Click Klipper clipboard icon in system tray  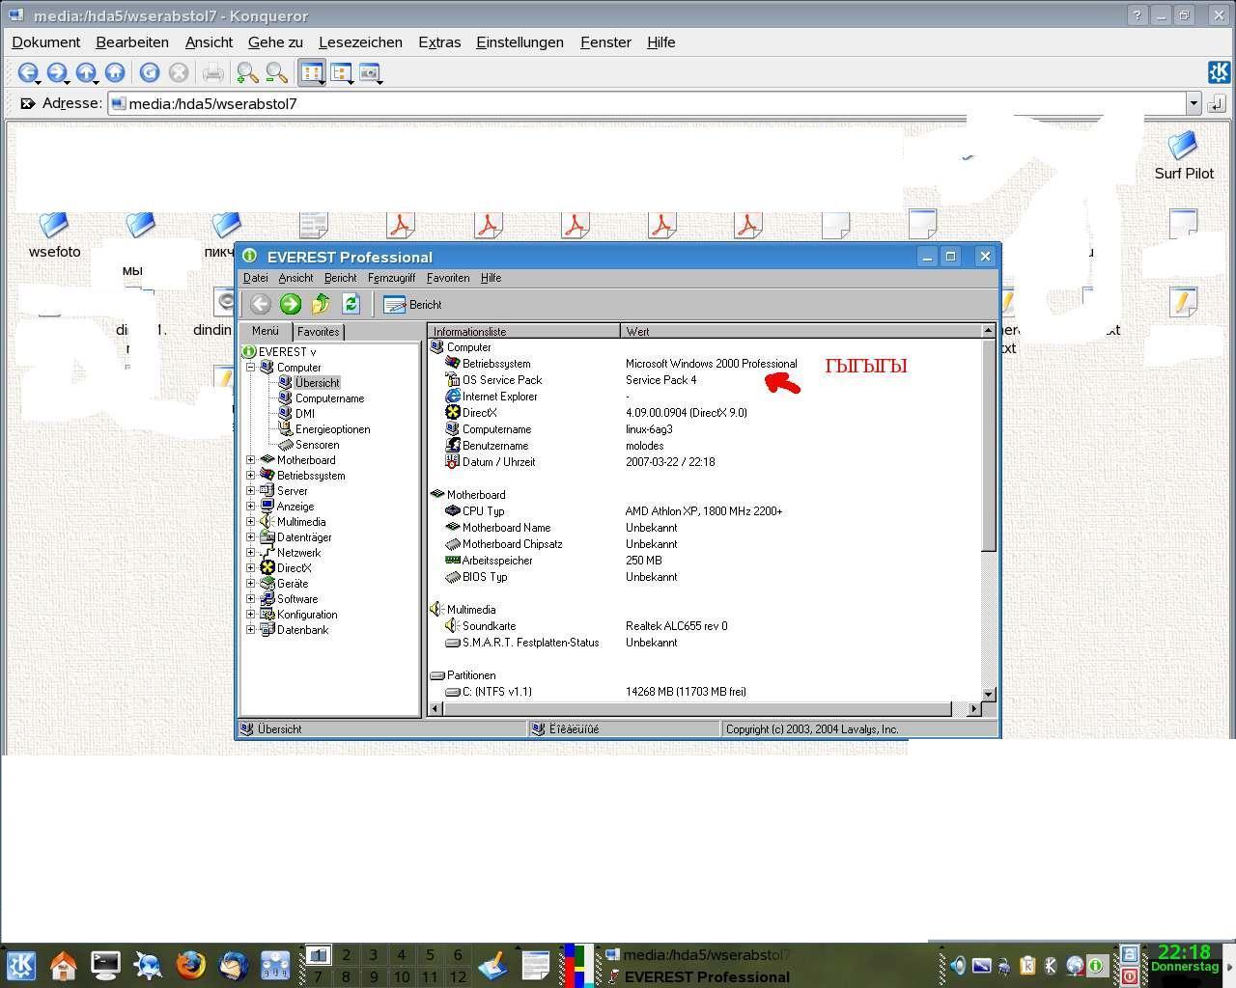pyautogui.click(x=1027, y=965)
